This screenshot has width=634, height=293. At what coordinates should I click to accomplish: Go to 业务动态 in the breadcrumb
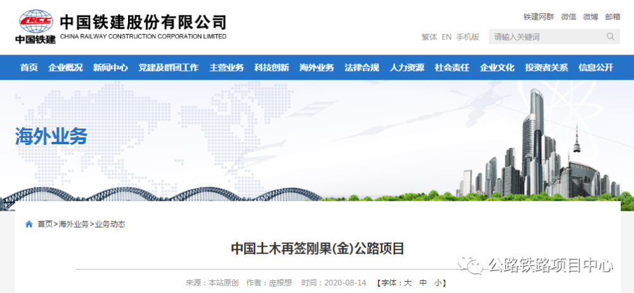pos(110,224)
